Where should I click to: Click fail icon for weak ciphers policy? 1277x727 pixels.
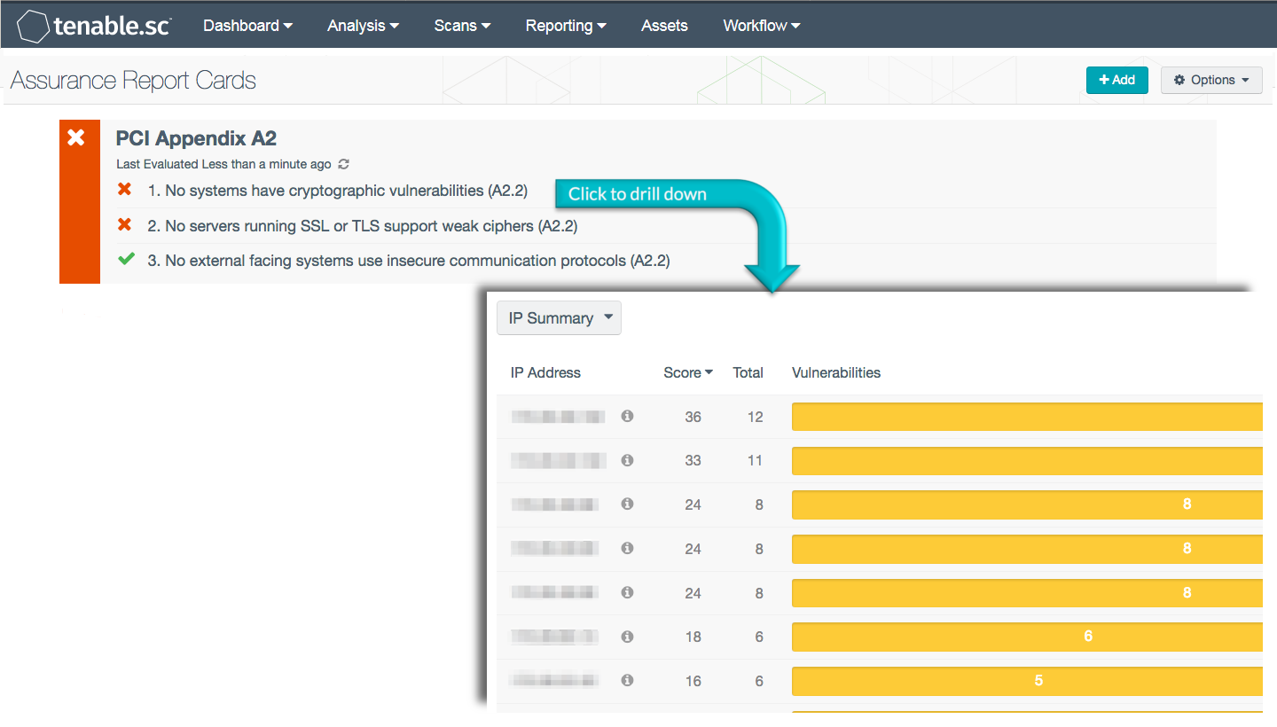point(125,224)
